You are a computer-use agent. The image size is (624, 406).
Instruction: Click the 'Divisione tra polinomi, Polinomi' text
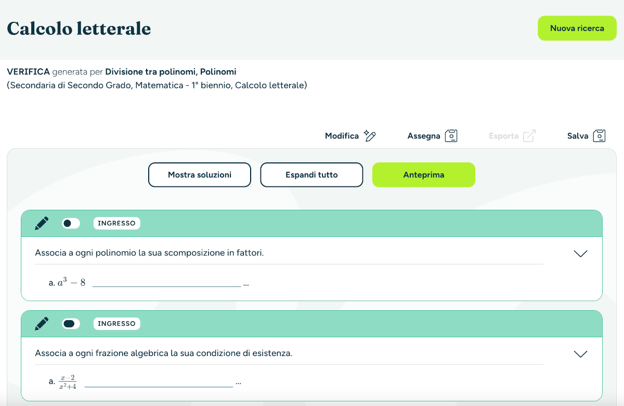point(171,72)
